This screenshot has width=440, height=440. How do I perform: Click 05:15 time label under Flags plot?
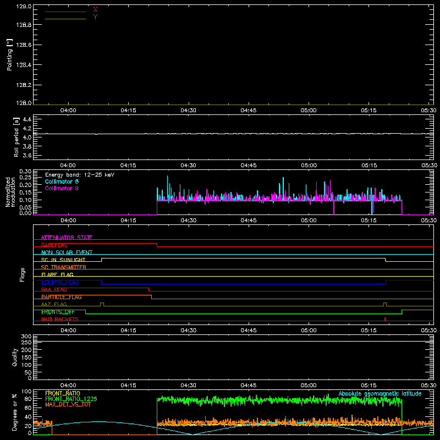coord(369,331)
